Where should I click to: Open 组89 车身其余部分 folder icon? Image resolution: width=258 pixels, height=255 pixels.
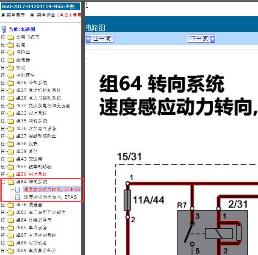(x=11, y=251)
